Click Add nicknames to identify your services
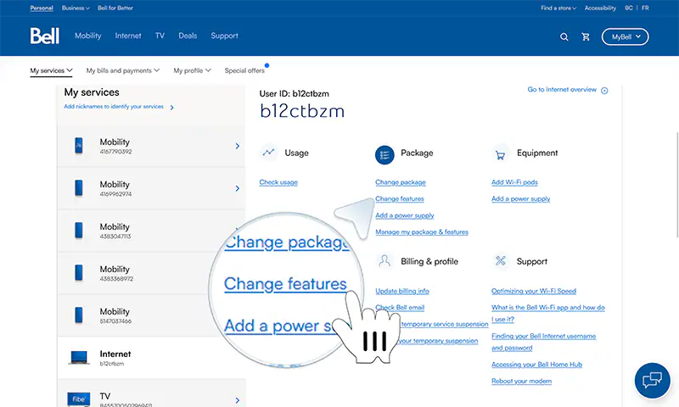Viewport: 679px width, 407px height. [x=114, y=106]
